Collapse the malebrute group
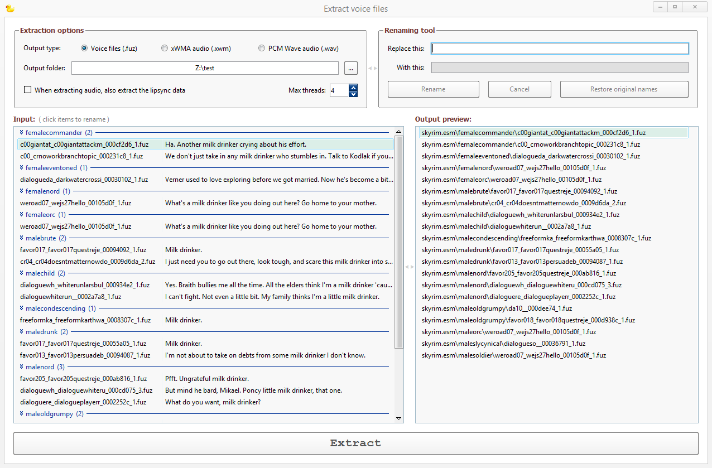712x468 pixels. coord(21,238)
